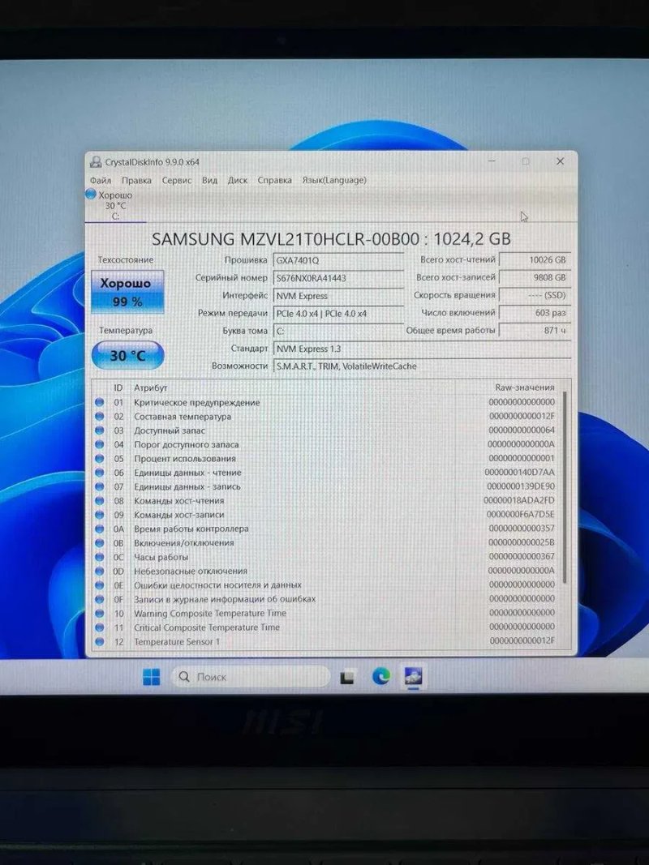Open the Вид menu
The width and height of the screenshot is (649, 865).
(210, 181)
